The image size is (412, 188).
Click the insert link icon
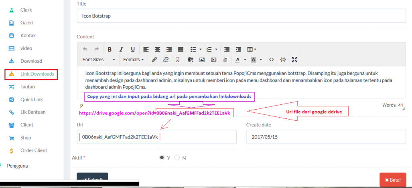point(154,60)
